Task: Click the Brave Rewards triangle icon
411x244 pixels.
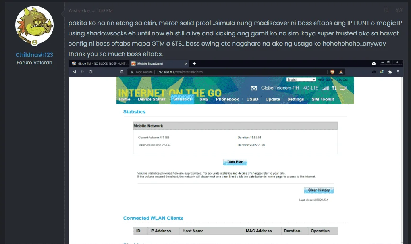Action: [x=341, y=72]
